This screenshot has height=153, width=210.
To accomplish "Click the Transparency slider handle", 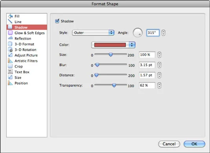I will [114, 85].
